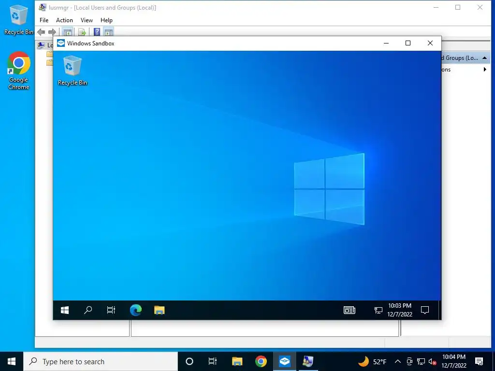Viewport: 495px width, 371px height.
Task: Click muted volume icon in host tray
Action: tap(433, 361)
